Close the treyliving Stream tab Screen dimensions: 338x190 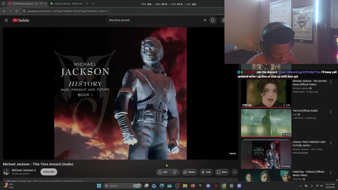click(87, 4)
